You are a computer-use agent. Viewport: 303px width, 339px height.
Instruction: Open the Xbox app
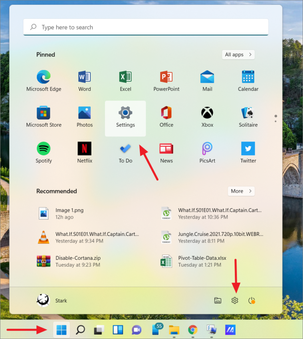[207, 117]
